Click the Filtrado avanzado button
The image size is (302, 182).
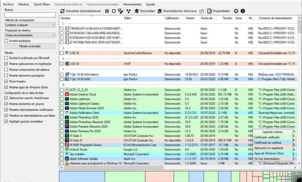[30, 46]
